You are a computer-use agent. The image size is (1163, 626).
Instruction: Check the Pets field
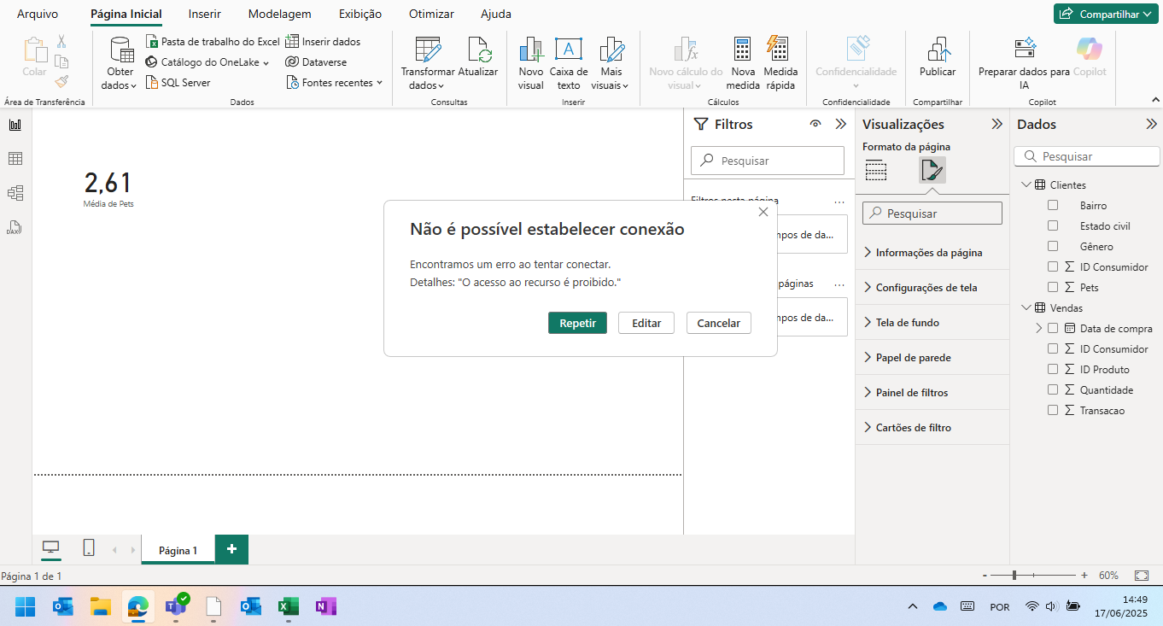[1053, 287]
